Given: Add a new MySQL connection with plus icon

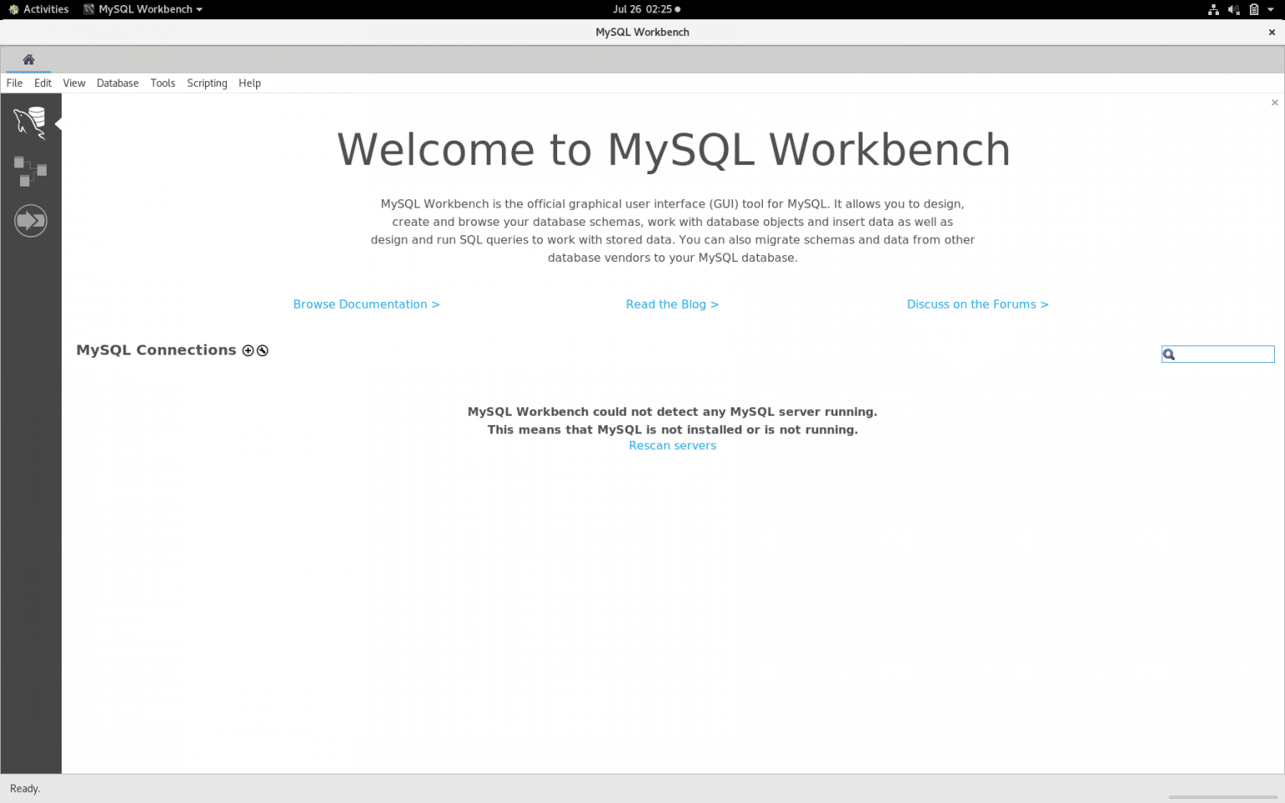Looking at the screenshot, I should pyautogui.click(x=248, y=350).
